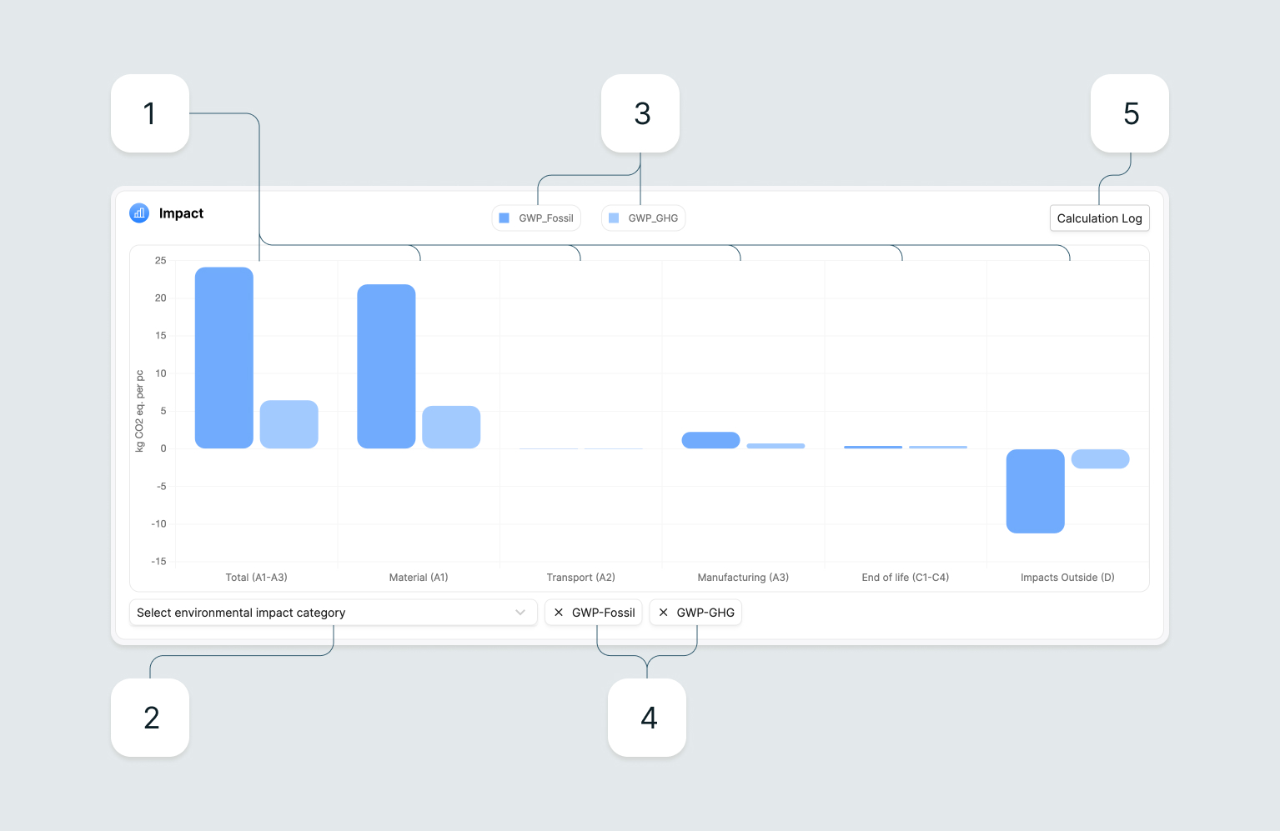The image size is (1280, 831).
Task: Click annotation marker number 1
Action: [x=150, y=113]
